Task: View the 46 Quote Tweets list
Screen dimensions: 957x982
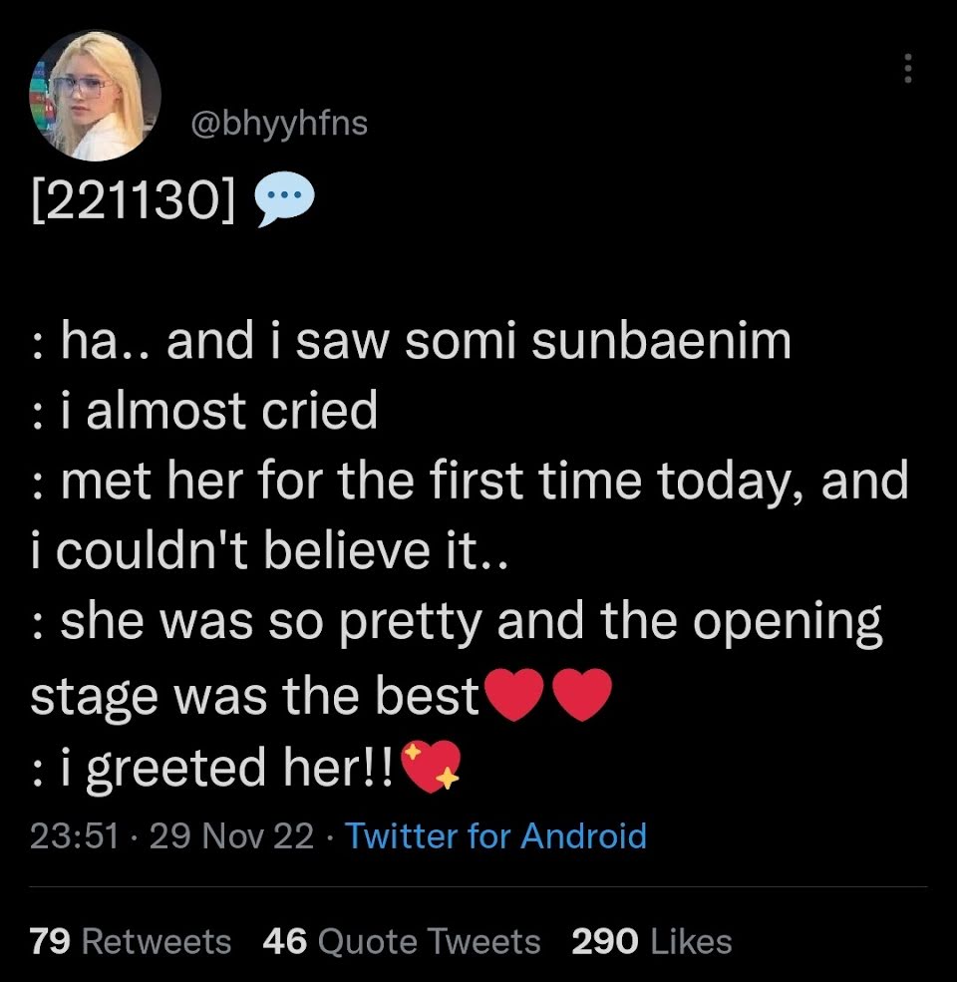Action: 402,941
